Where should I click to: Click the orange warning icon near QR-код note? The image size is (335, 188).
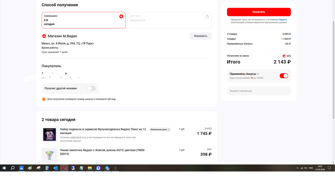pos(44,99)
